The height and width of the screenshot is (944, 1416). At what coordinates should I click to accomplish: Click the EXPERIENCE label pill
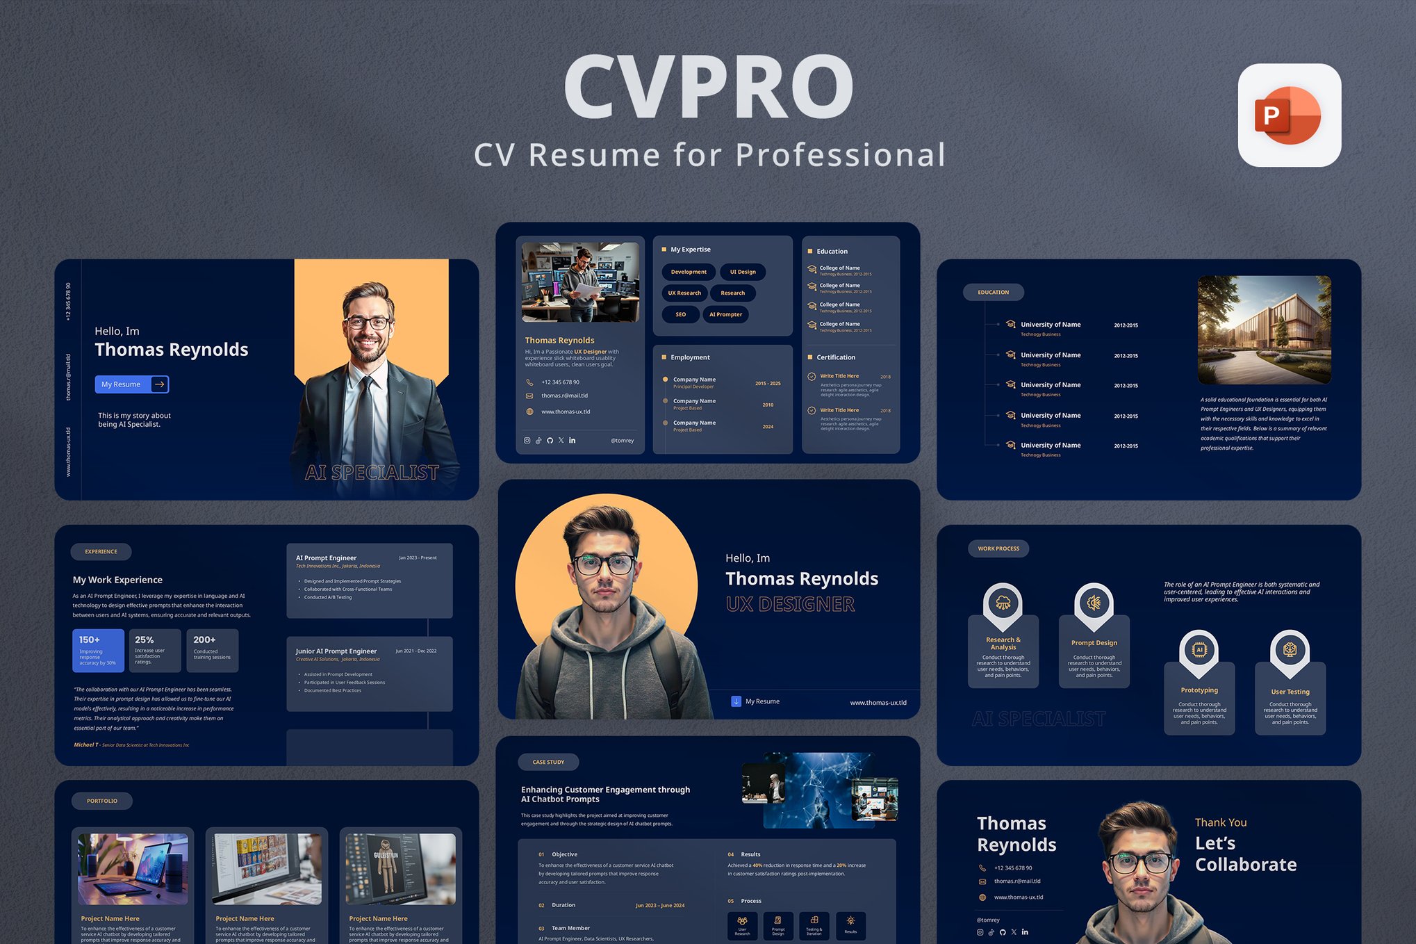coord(101,552)
